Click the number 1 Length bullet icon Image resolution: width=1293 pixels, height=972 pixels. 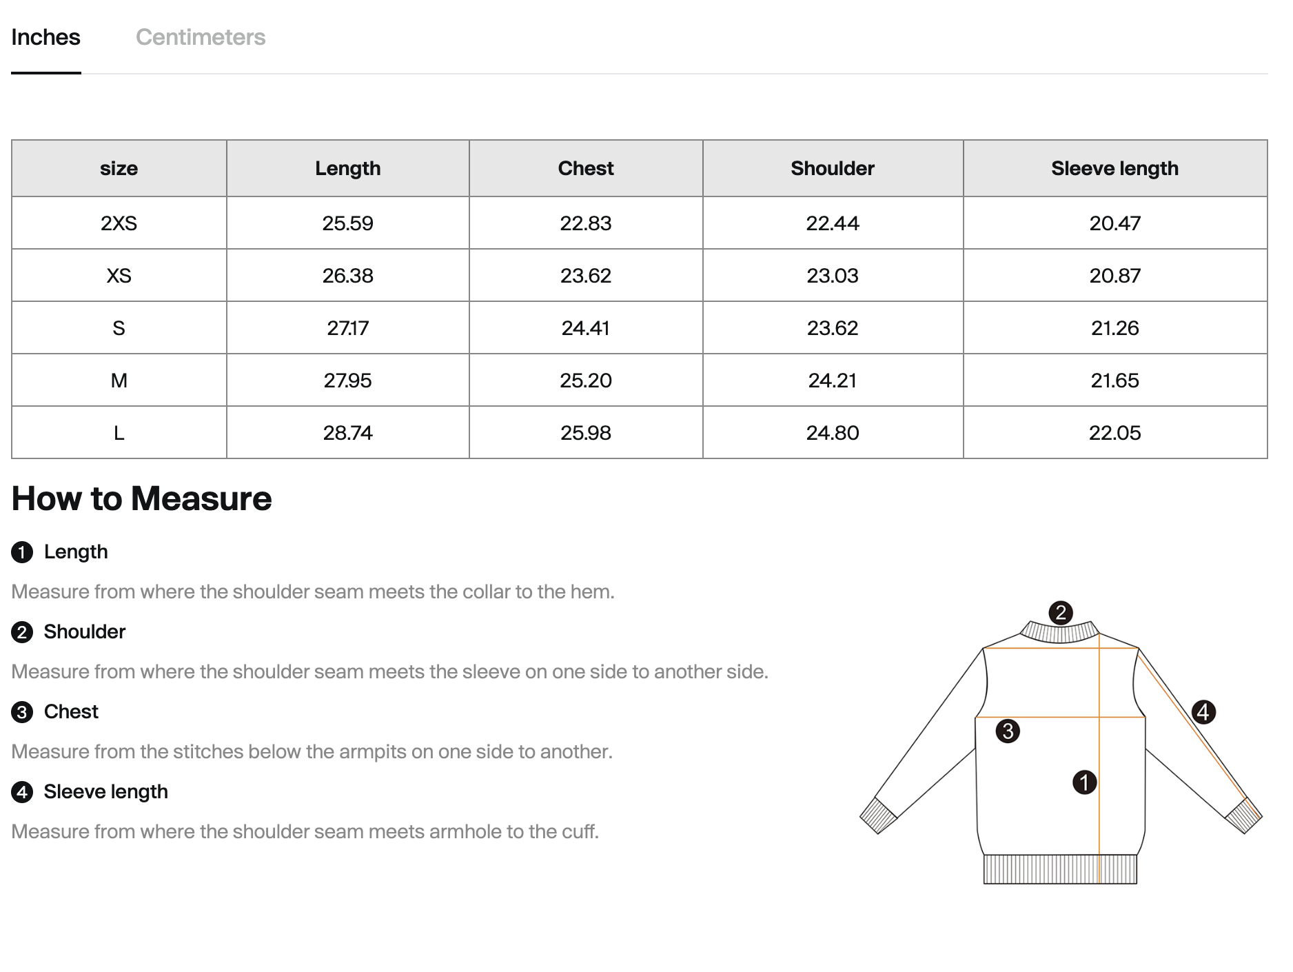coord(22,552)
